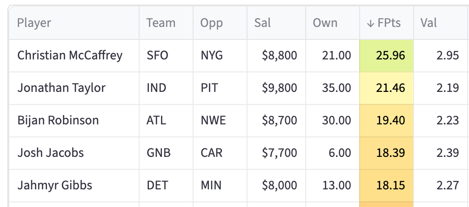The height and width of the screenshot is (207, 469).
Task: Click the Opp column header
Action: [x=211, y=23]
